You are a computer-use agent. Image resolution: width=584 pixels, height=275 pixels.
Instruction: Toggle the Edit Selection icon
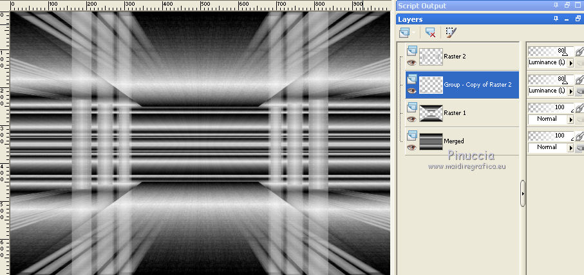pos(451,33)
